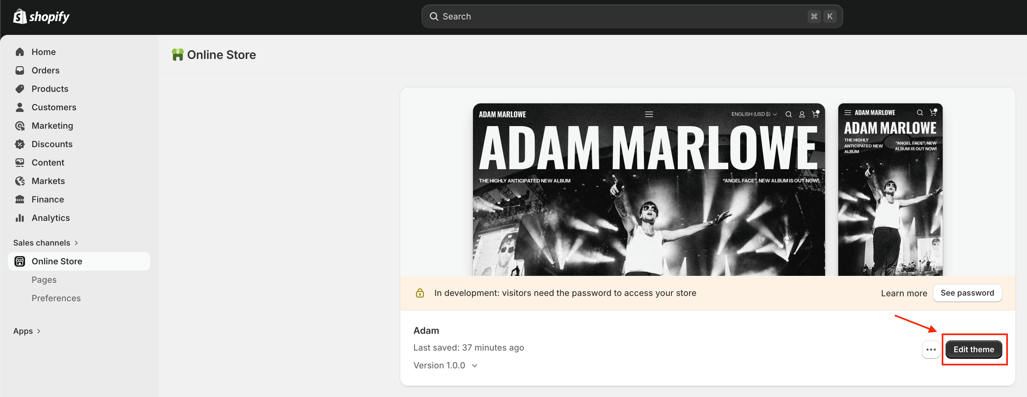This screenshot has width=1027, height=397.
Task: Click the Discounts badge icon
Action: pos(19,144)
